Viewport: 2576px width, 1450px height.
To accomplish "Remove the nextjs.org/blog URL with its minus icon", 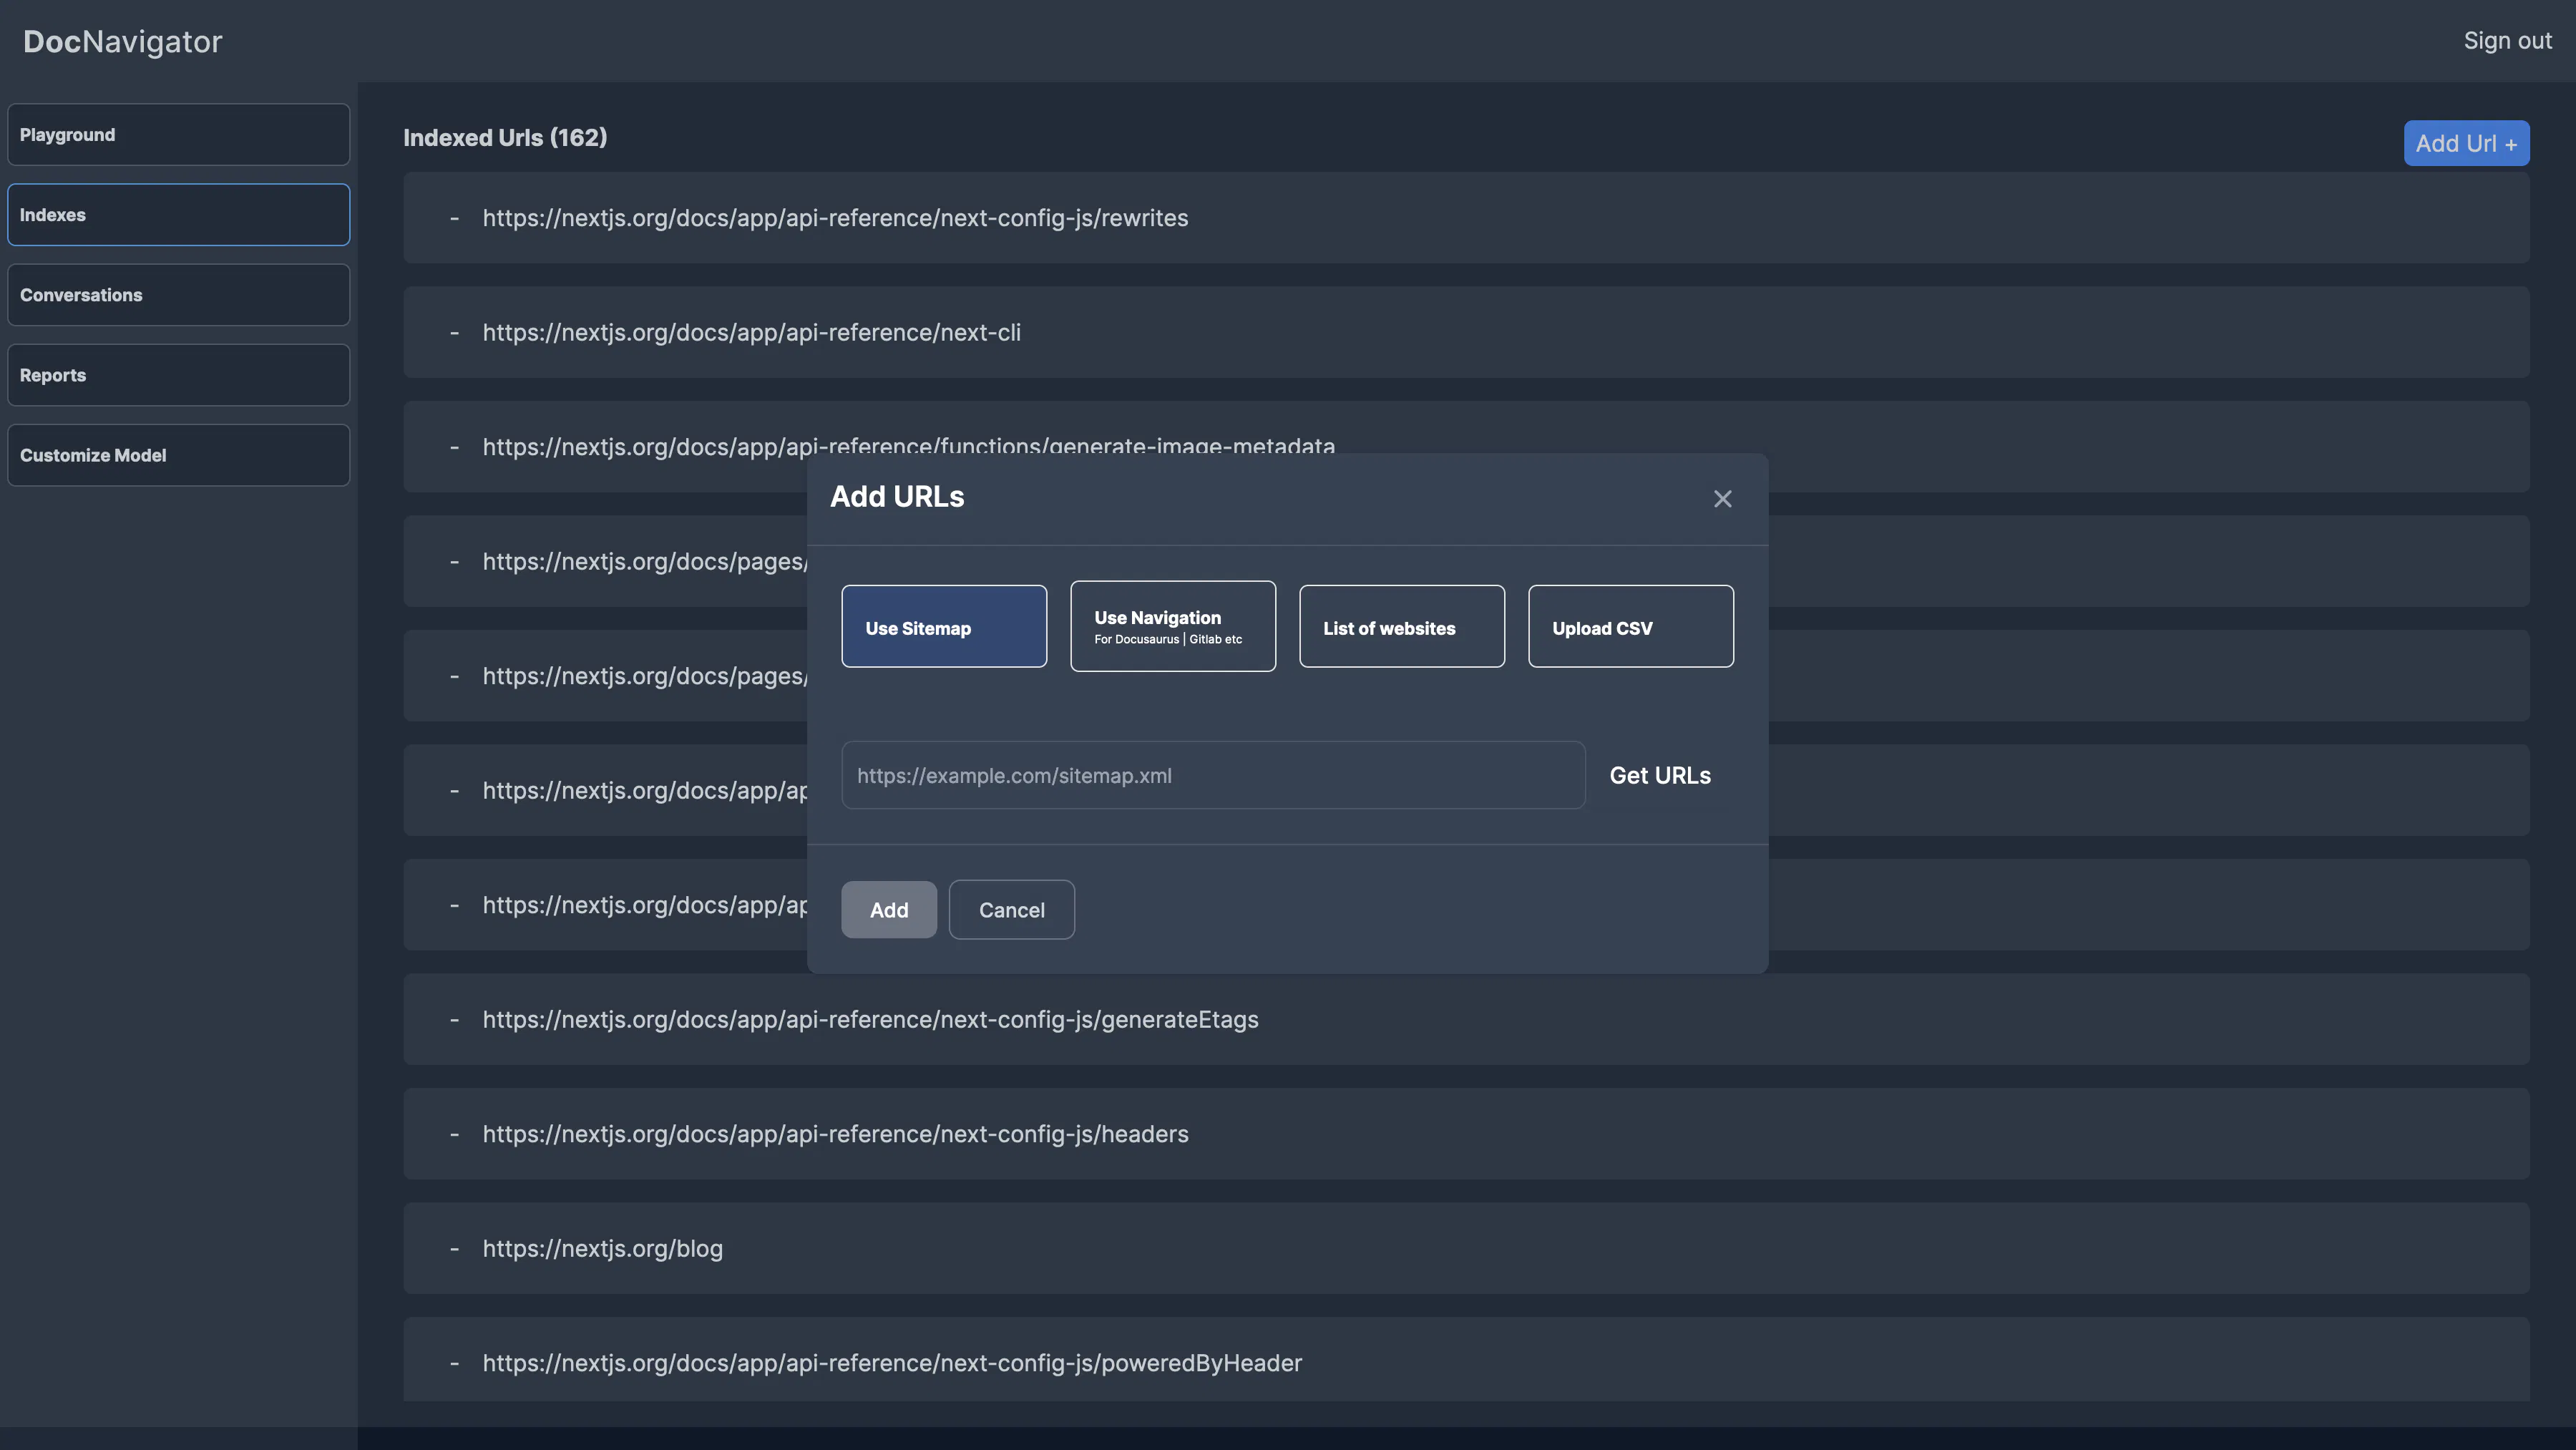I will click(454, 1248).
